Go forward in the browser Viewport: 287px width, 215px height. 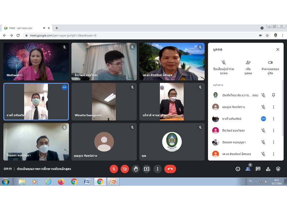pyautogui.click(x=11, y=36)
